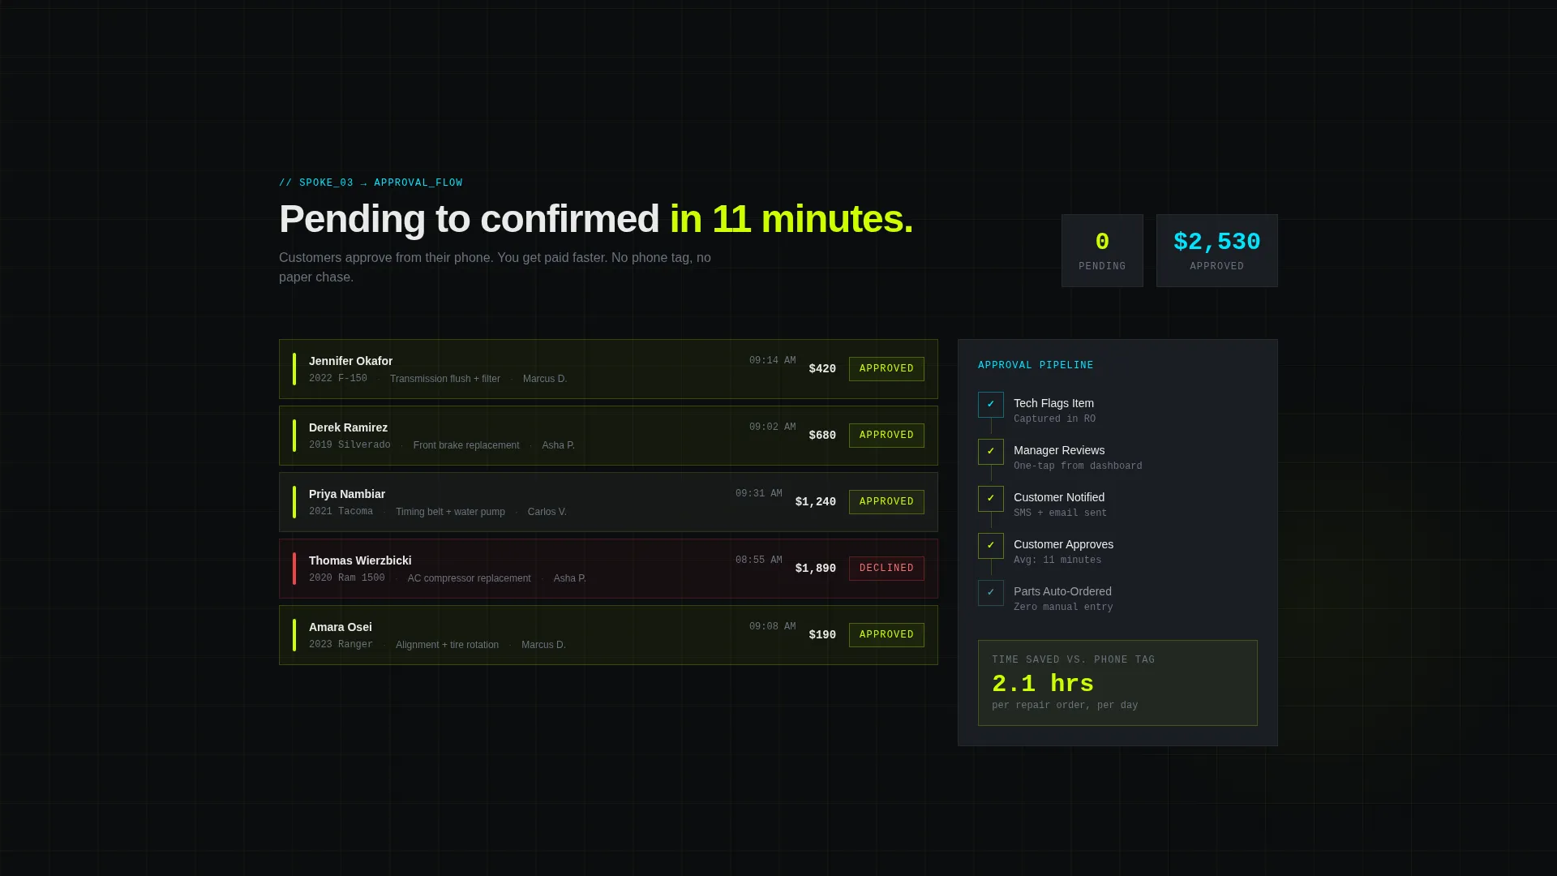The width and height of the screenshot is (1557, 876).
Task: Click the Approval Pipeline panel heading
Action: [x=1036, y=366]
